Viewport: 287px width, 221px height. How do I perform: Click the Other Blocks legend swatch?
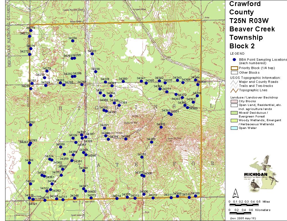click(234, 73)
